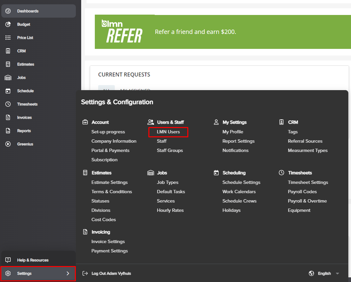Open Default Tasks under Jobs

tap(171, 192)
